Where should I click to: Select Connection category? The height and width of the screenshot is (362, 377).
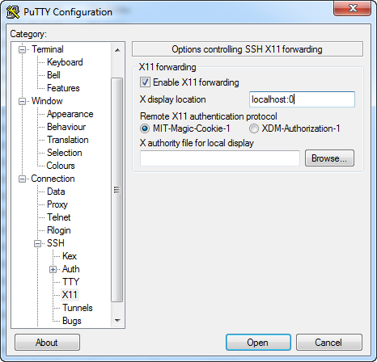pos(53,179)
